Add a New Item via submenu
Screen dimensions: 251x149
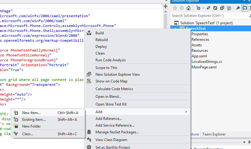[x=48, y=113]
